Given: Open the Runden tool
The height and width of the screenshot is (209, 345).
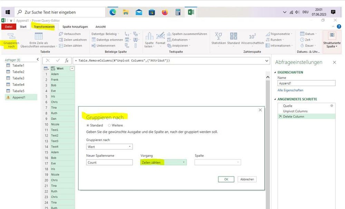Looking at the screenshot, I should coord(274,40).
